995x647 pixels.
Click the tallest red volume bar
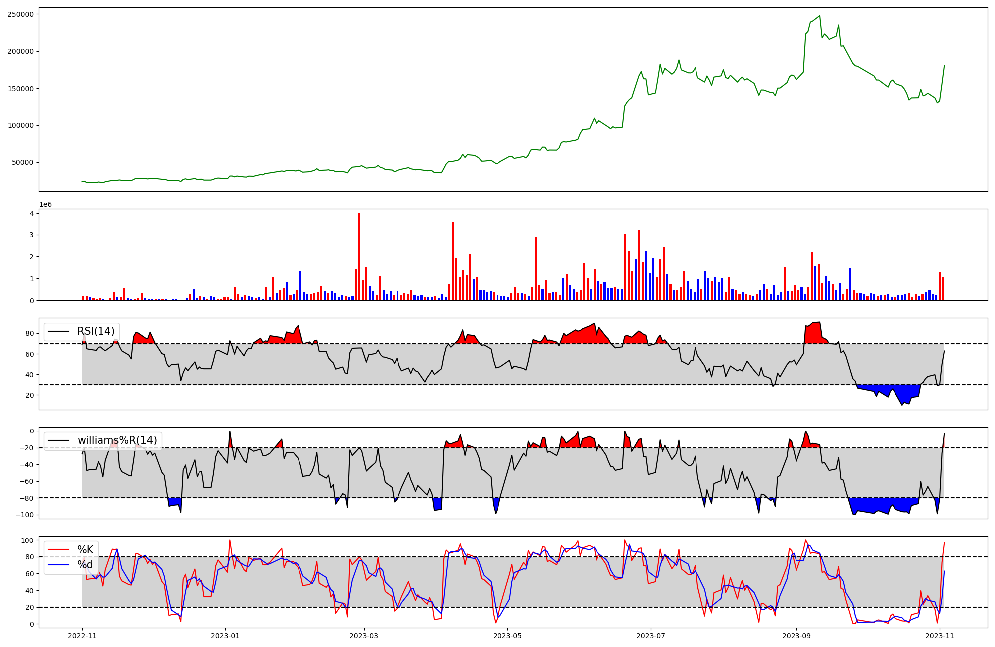(359, 256)
